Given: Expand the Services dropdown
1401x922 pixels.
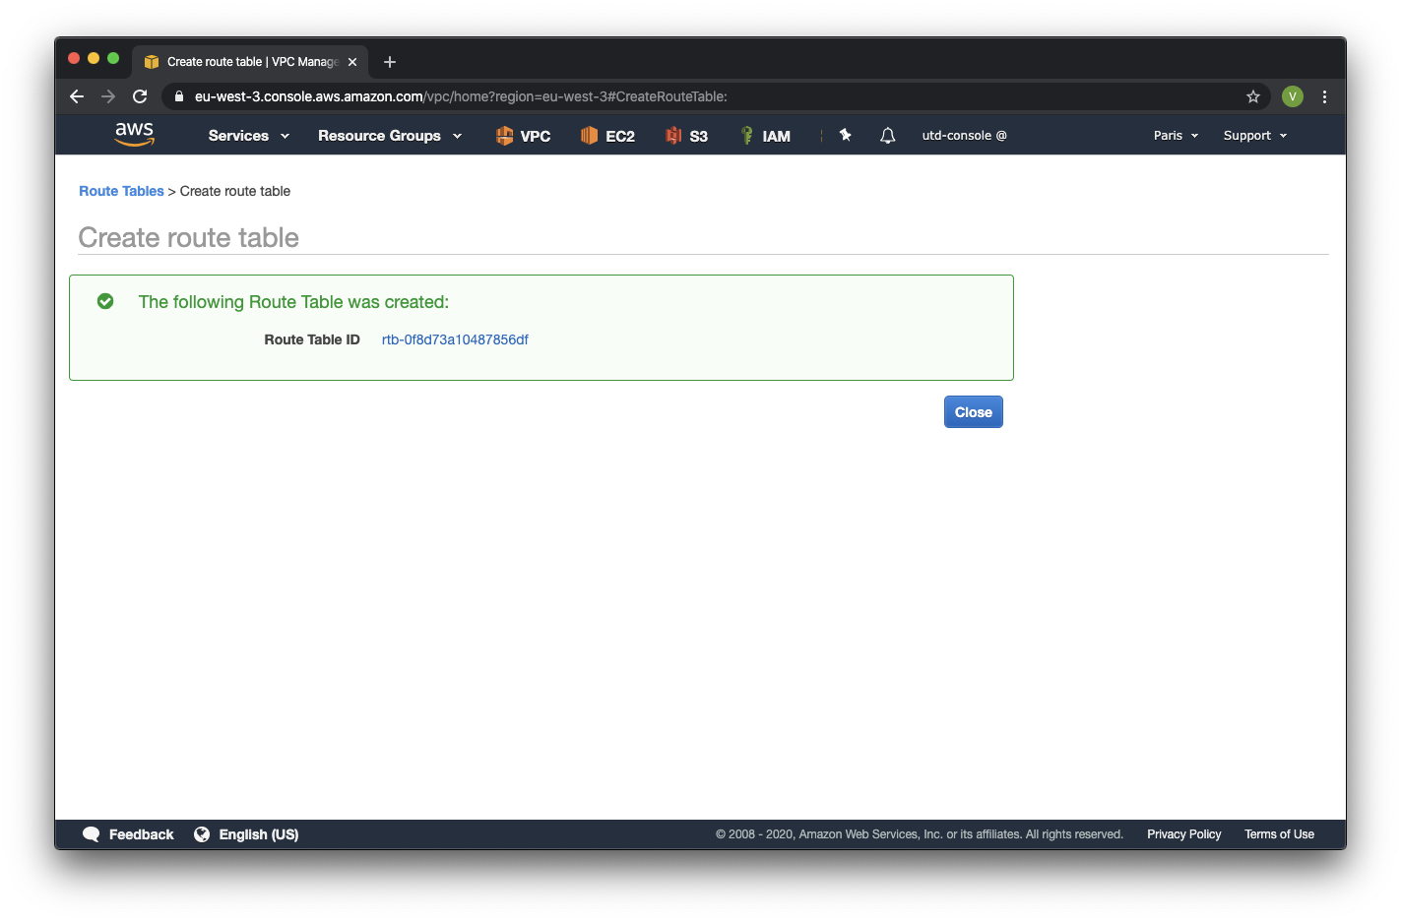Looking at the screenshot, I should (x=249, y=136).
